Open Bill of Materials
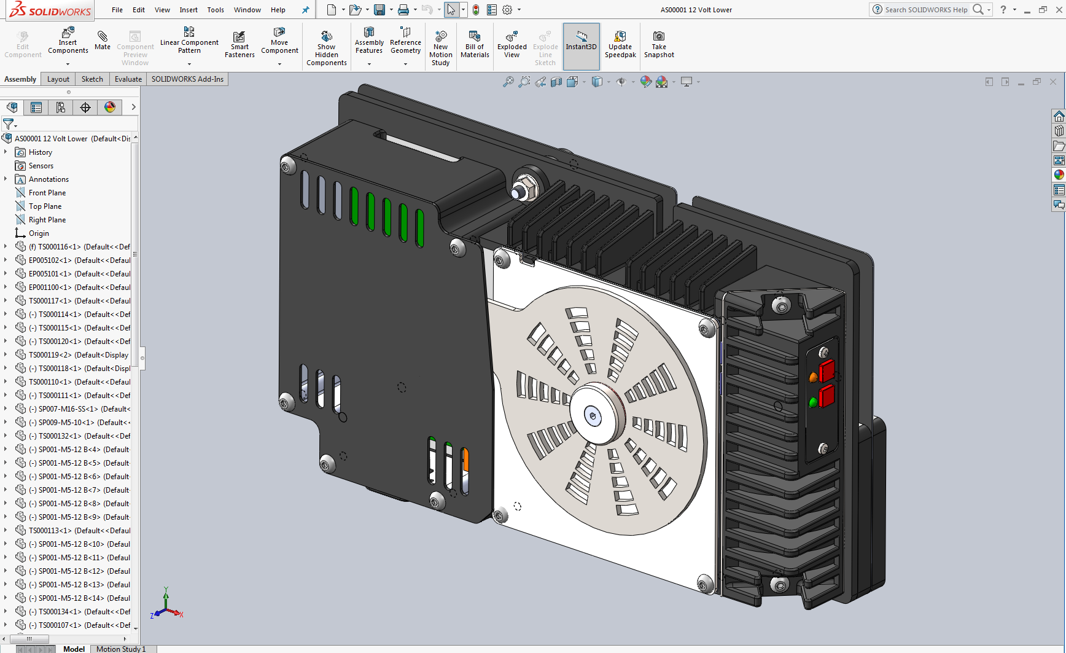The image size is (1066, 653). (475, 44)
